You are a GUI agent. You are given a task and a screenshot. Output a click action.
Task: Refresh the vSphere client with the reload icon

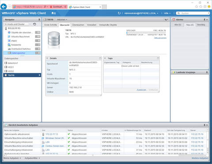(x=119, y=13)
